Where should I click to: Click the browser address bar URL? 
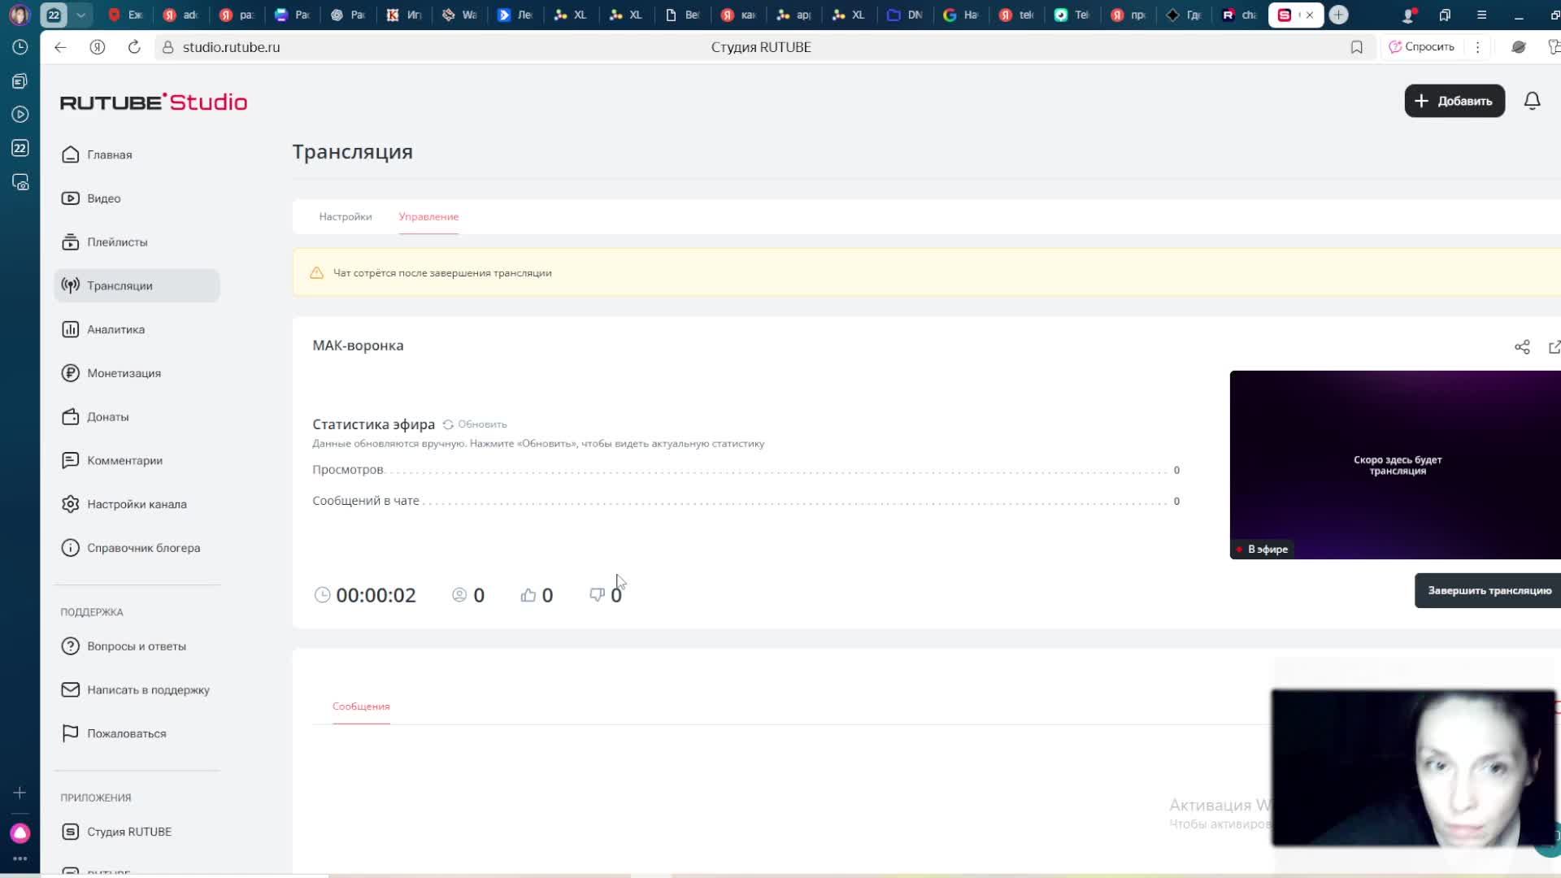pyautogui.click(x=231, y=47)
